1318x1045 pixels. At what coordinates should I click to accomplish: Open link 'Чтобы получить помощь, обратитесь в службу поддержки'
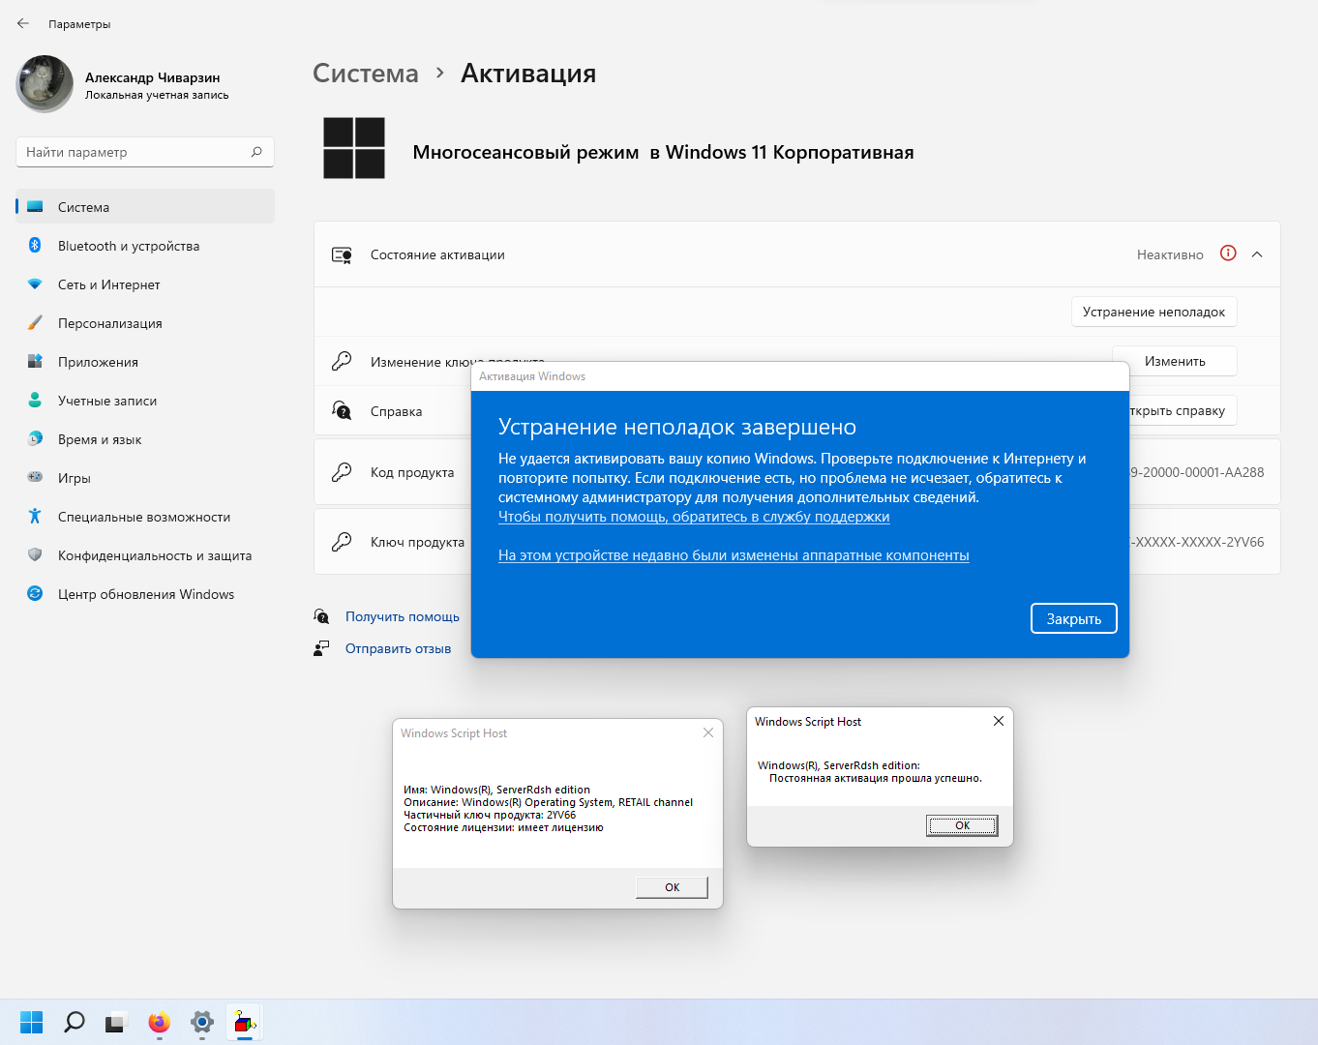click(x=694, y=517)
